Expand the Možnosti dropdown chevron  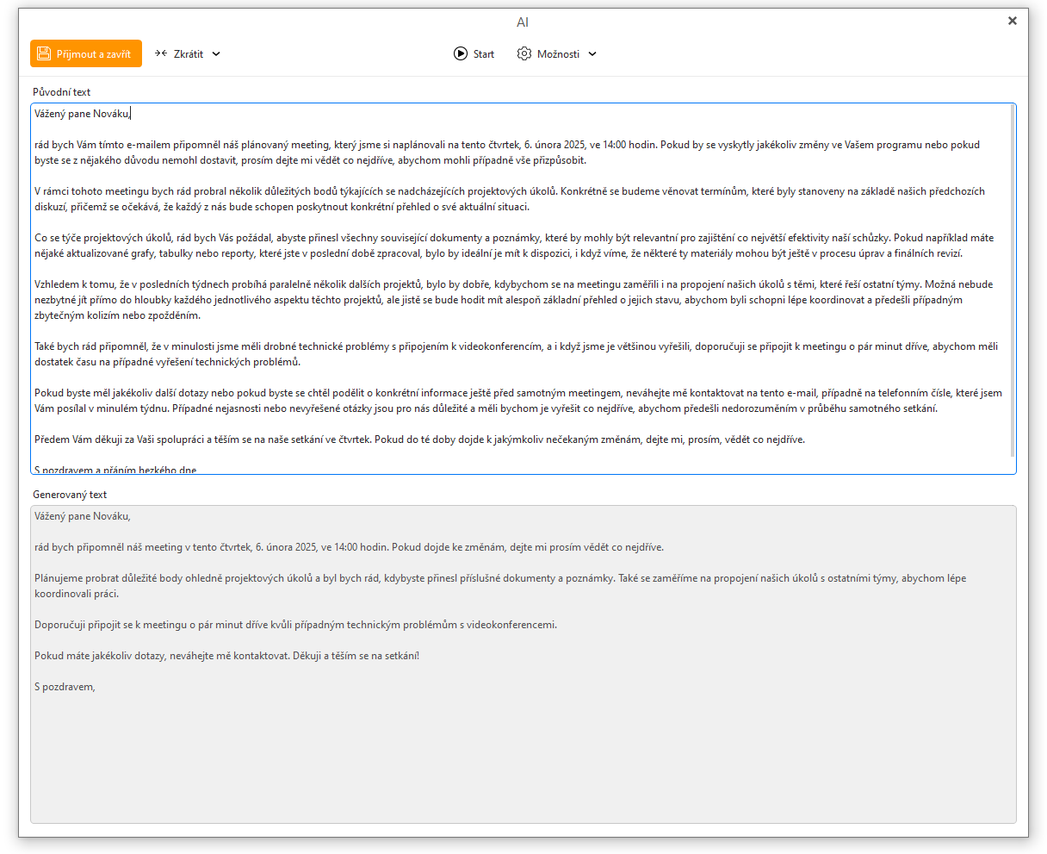coord(592,53)
